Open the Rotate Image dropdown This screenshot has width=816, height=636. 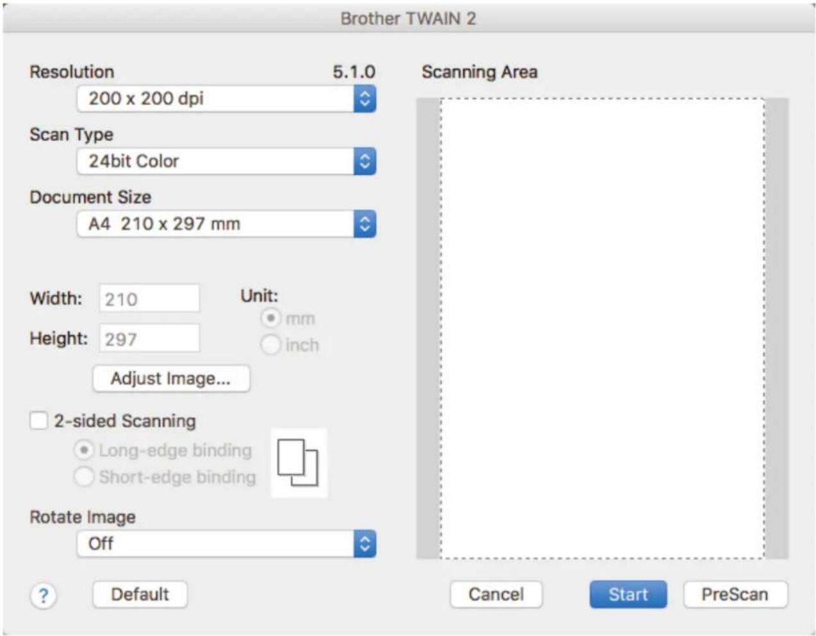tap(226, 544)
